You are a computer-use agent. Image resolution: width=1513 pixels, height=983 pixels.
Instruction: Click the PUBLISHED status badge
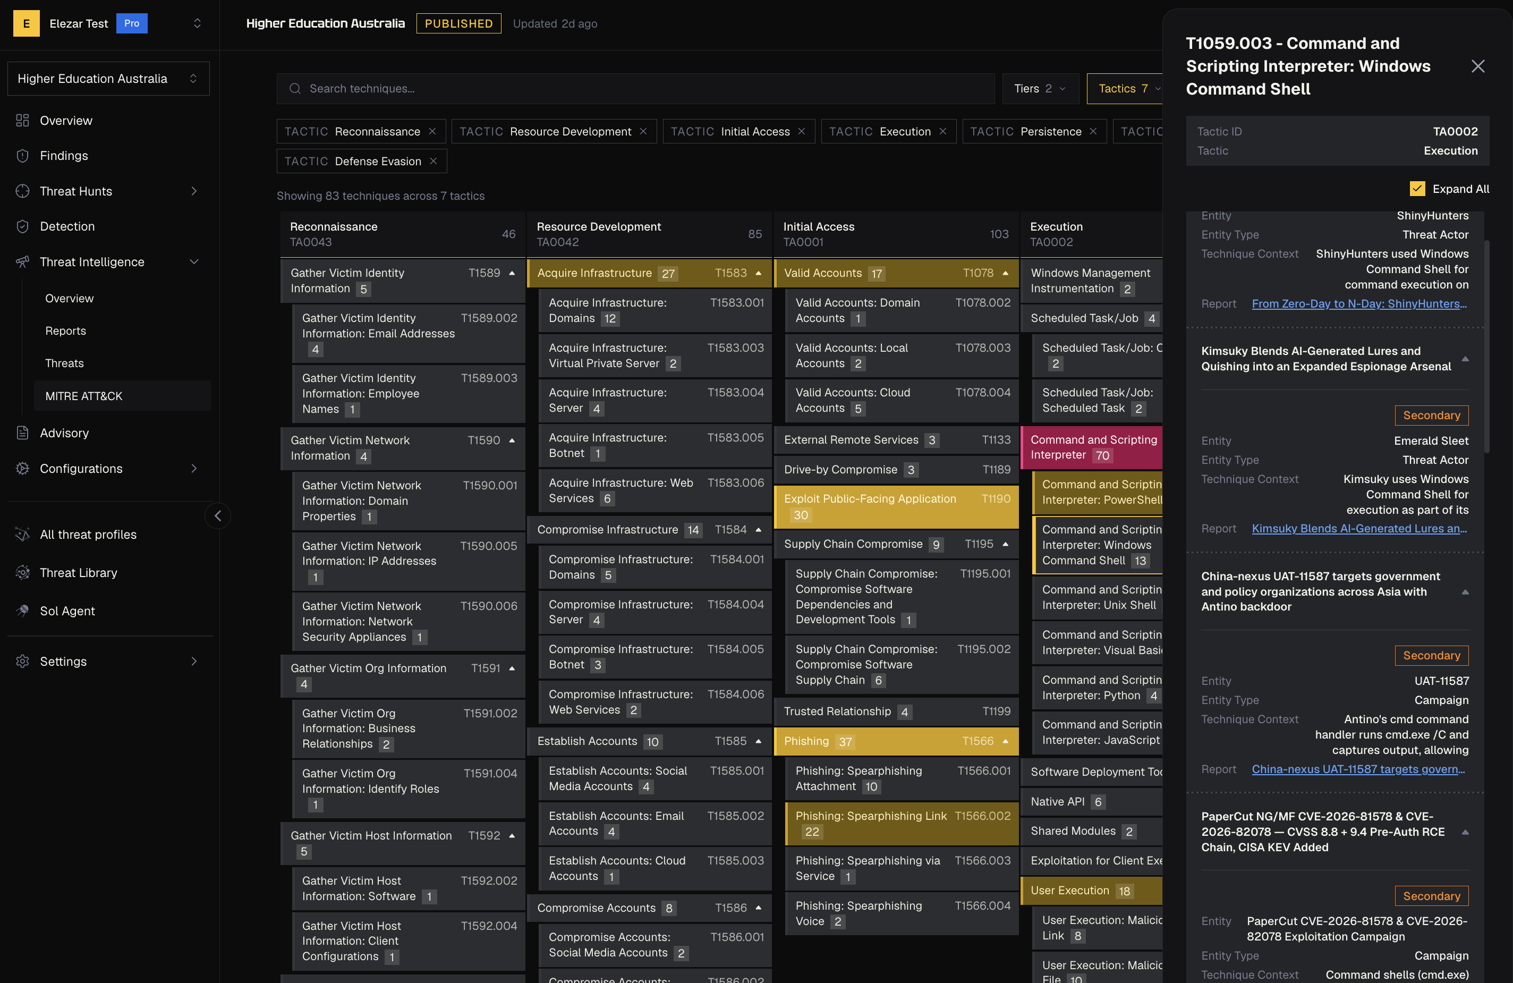459,23
